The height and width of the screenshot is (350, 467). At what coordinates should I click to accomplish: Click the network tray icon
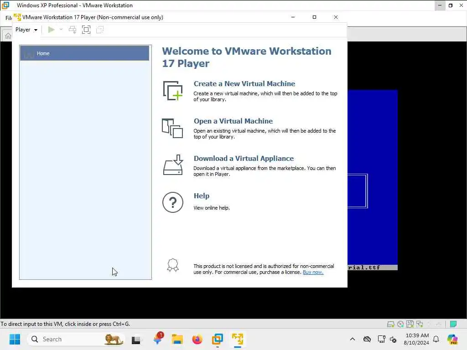point(381,339)
